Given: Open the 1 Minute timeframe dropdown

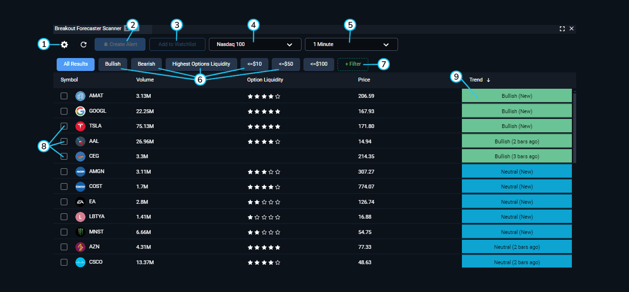Looking at the screenshot, I should click(351, 44).
